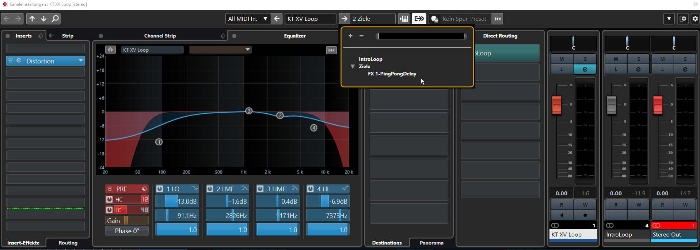700x250 pixels.
Task: Enable the HC high-cut filter power button
Action: click(x=109, y=199)
